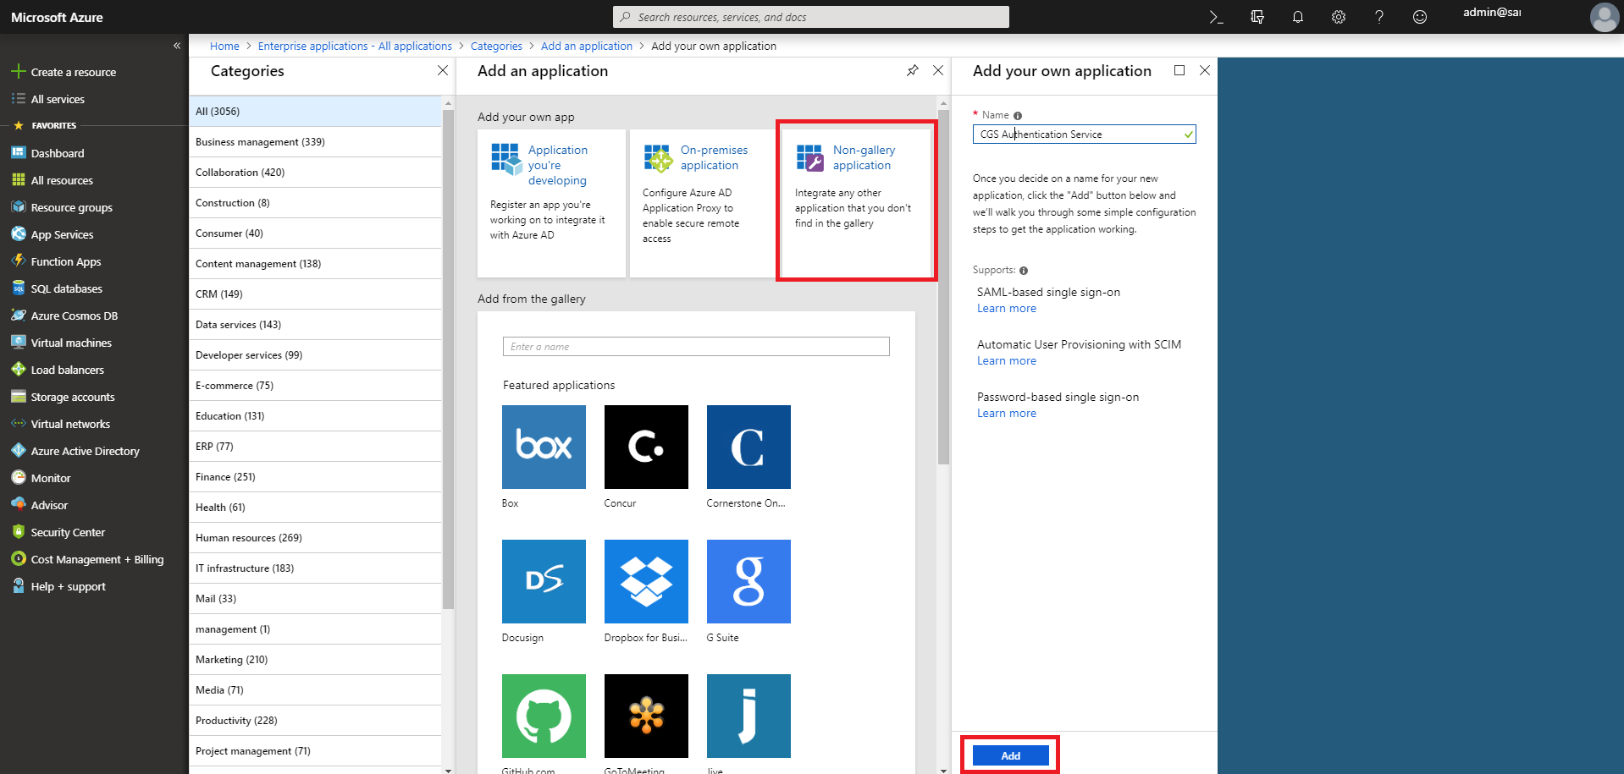Screen dimensions: 1624x774
Task: Open Learn more under SAML-based single sign-on
Action: pos(1007,308)
